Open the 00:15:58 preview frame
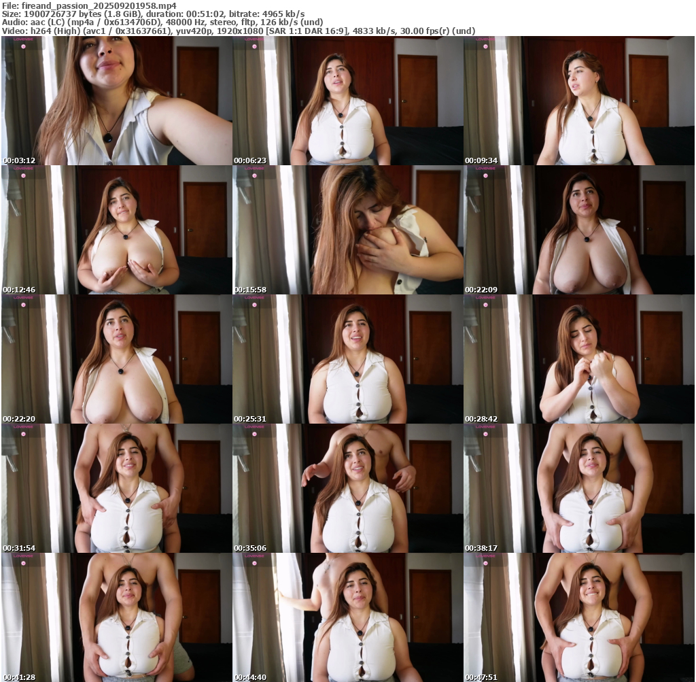 (x=348, y=230)
